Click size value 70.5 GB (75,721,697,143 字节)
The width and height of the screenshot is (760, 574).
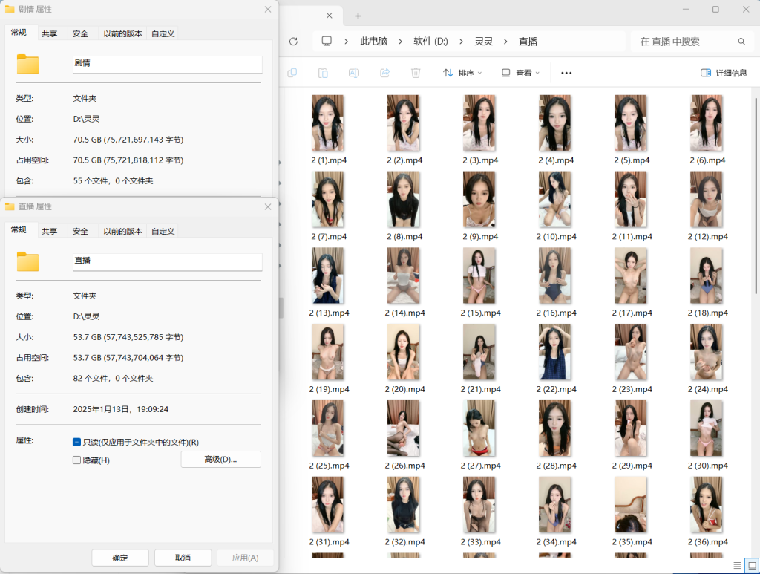pos(128,140)
